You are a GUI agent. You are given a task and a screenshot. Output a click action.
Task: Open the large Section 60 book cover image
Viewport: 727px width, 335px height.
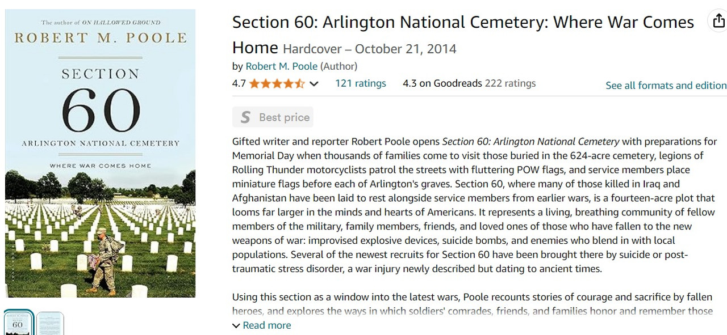[100, 153]
